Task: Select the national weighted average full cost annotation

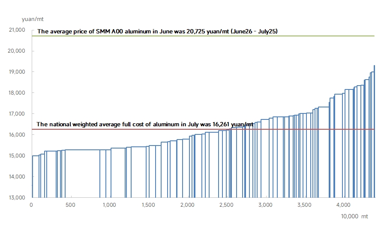Action: [145, 125]
